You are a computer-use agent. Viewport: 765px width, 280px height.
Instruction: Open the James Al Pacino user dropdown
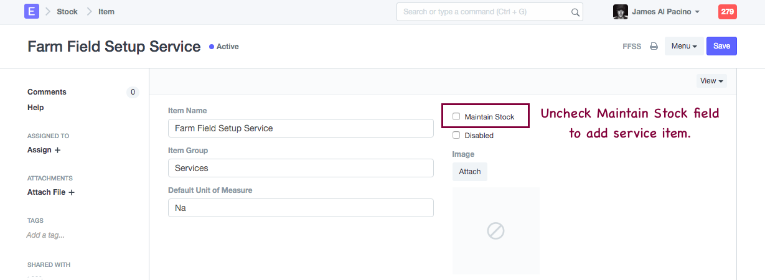pos(665,12)
